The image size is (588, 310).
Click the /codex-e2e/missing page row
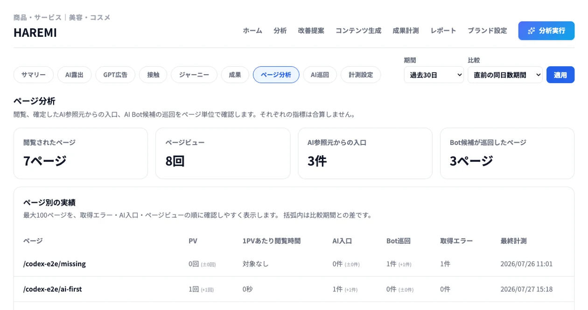pos(294,264)
